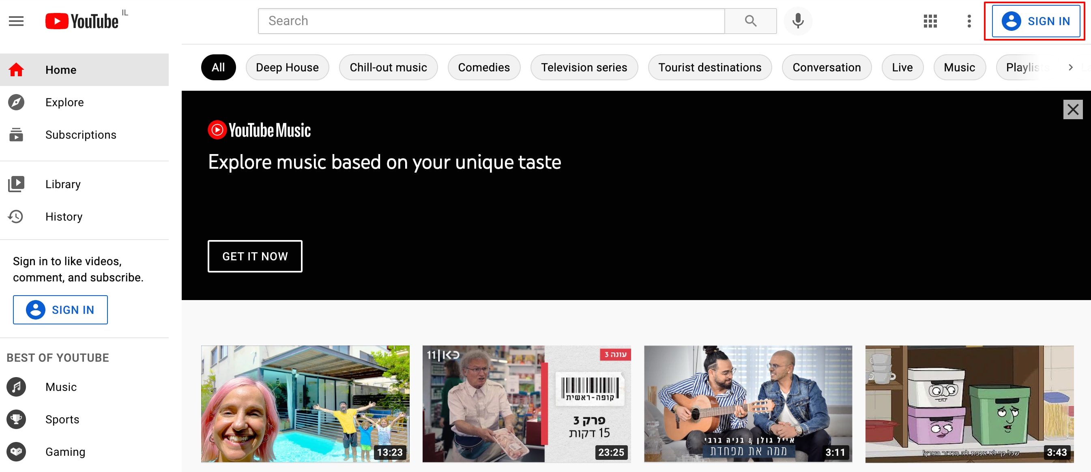Click the Gaming controller icon

pos(16,452)
